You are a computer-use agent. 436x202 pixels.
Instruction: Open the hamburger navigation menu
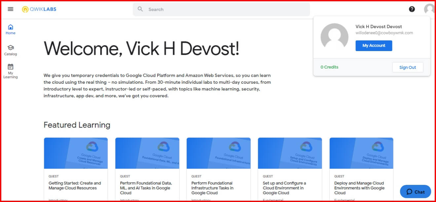[11, 9]
